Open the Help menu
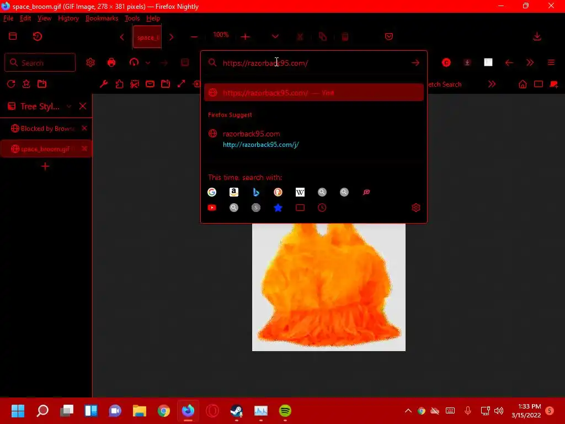The width and height of the screenshot is (565, 424). [x=153, y=18]
